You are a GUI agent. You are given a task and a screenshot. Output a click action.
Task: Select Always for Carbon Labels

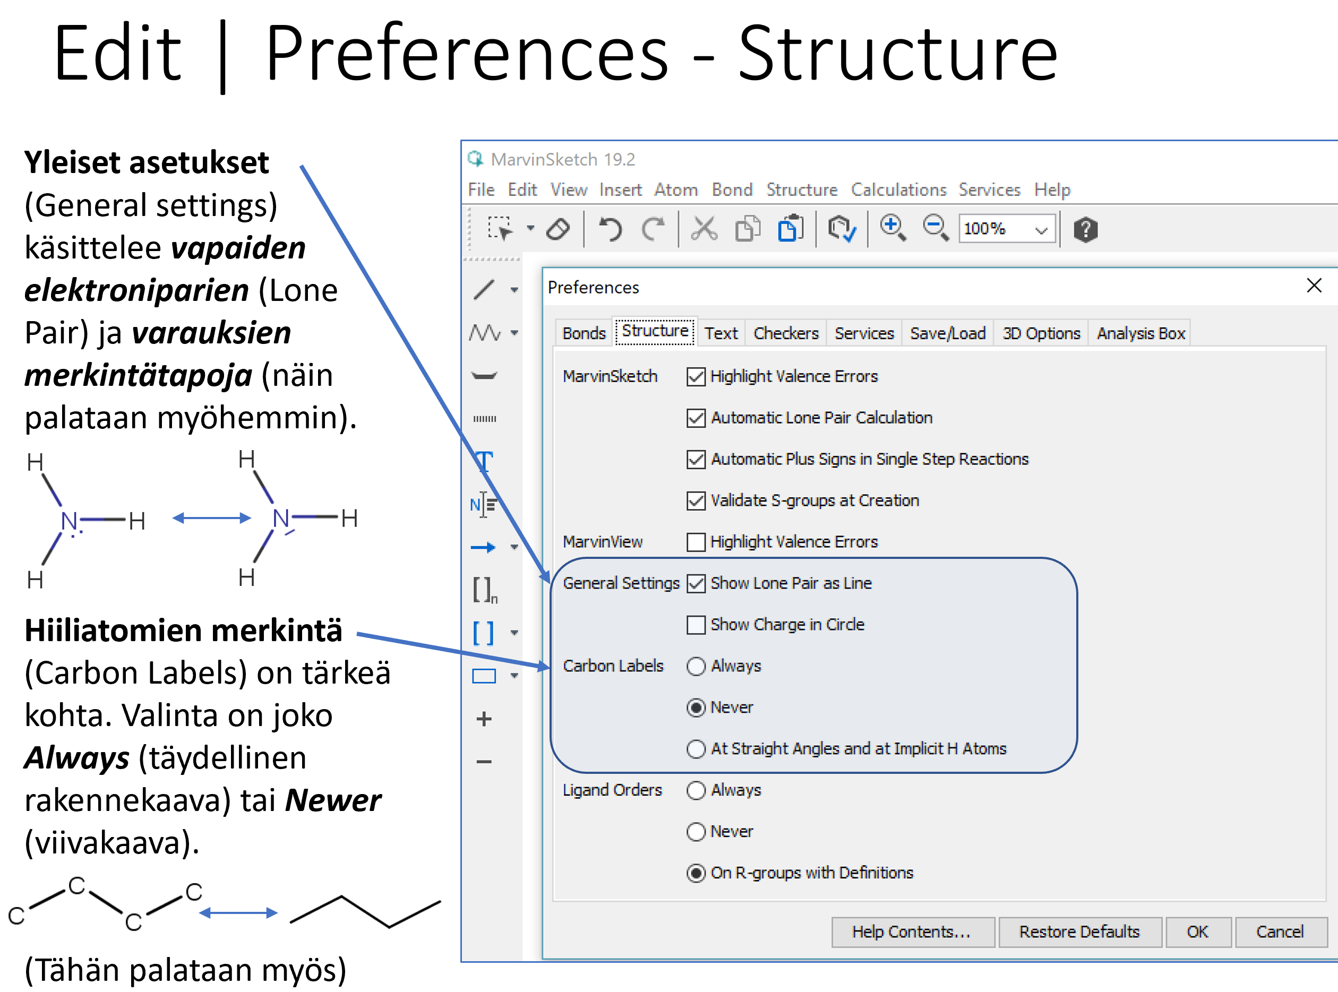[696, 667]
